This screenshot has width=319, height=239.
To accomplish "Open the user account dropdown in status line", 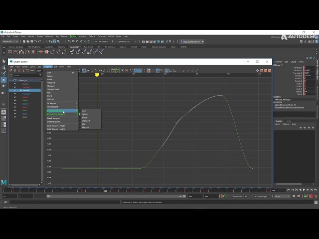I will point(192,42).
